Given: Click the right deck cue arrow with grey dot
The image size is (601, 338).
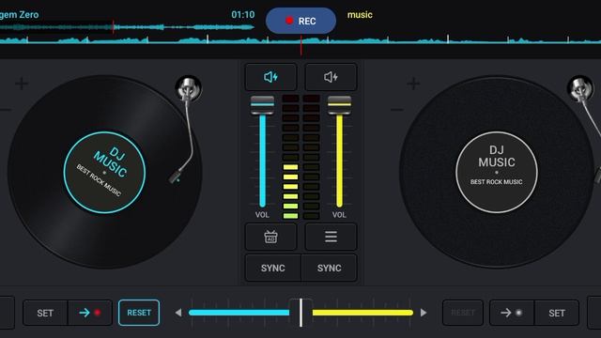Looking at the screenshot, I should (512, 313).
